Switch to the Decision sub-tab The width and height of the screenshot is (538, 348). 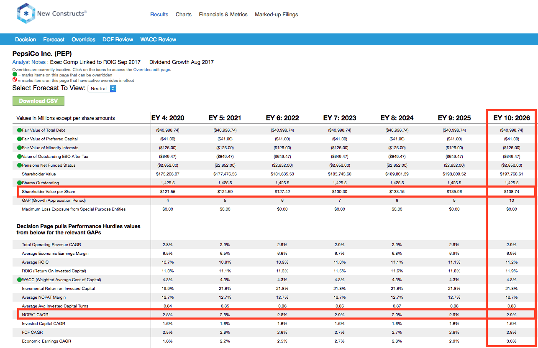[26, 39]
